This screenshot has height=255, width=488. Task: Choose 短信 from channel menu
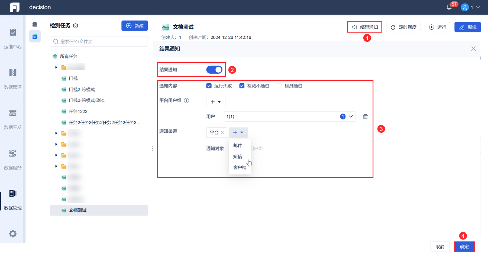[238, 156]
